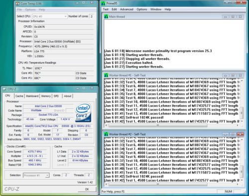This screenshot has width=249, height=196.
Task: Click the Core #0 temperature 70C field
Action: click(54, 73)
